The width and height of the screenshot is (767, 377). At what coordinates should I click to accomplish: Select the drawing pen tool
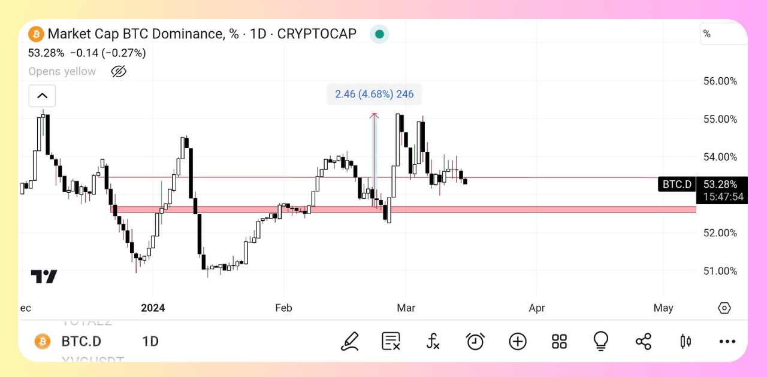[x=350, y=341]
